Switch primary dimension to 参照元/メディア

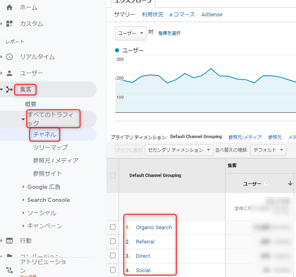[245, 137]
